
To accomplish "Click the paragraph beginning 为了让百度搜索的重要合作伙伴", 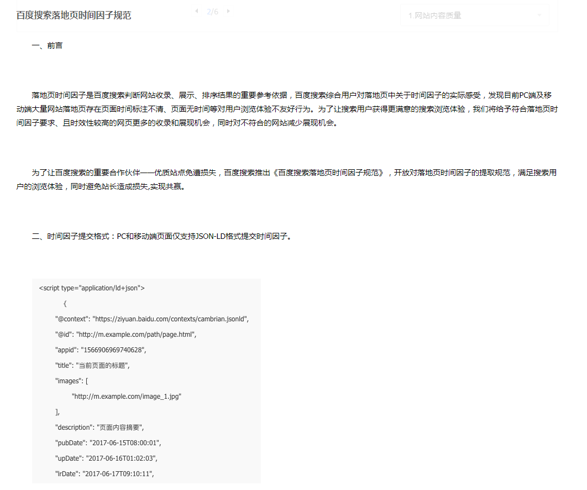I will (287, 179).
